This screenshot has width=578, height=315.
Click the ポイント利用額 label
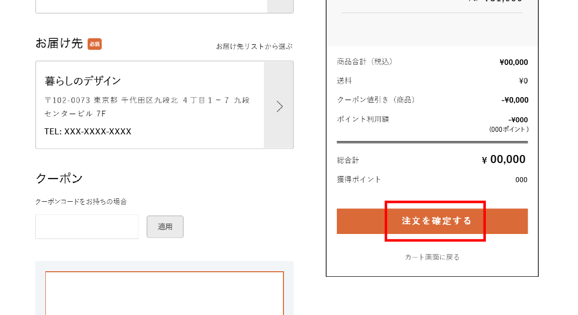[x=363, y=119]
